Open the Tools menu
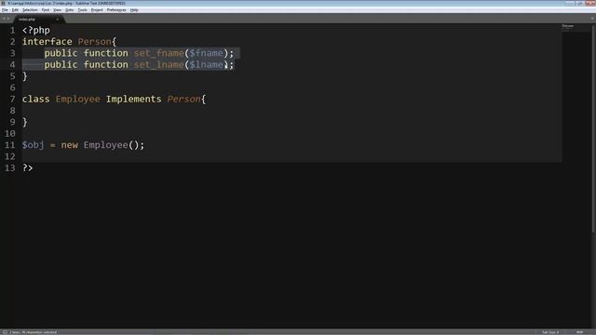 tap(83, 10)
